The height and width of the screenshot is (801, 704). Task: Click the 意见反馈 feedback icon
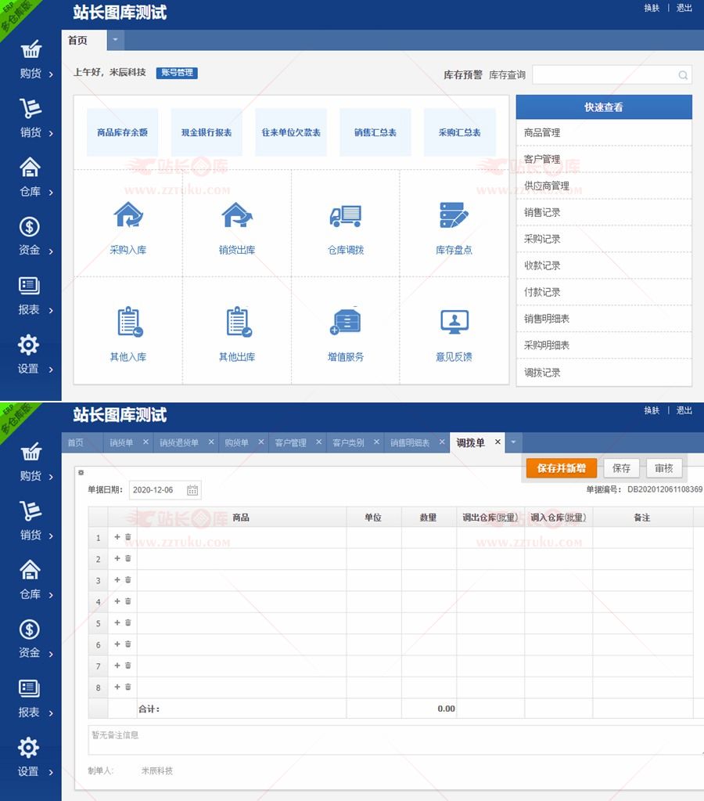[x=454, y=322]
